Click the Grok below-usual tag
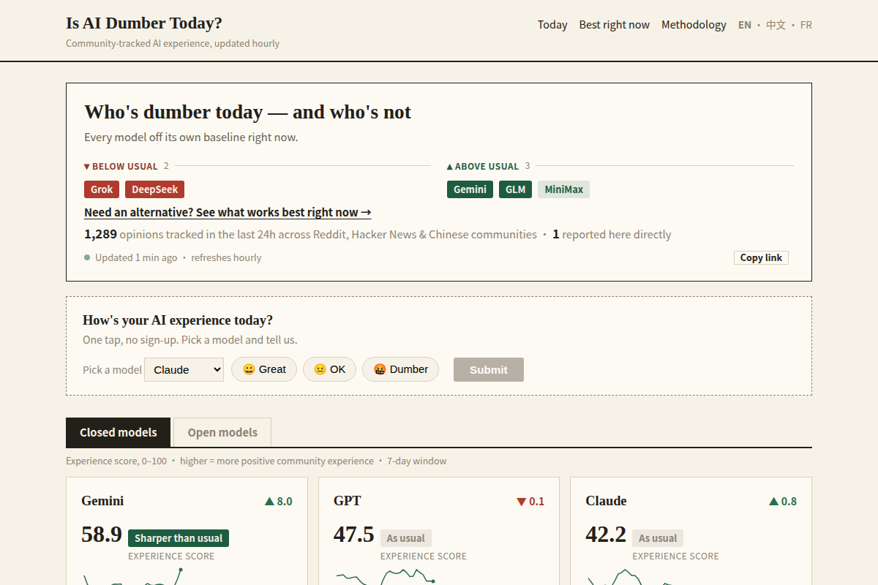The image size is (878, 585). [x=102, y=189]
